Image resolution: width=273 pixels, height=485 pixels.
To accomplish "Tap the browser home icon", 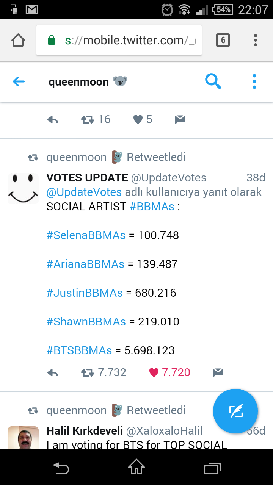I will pyautogui.click(x=18, y=40).
